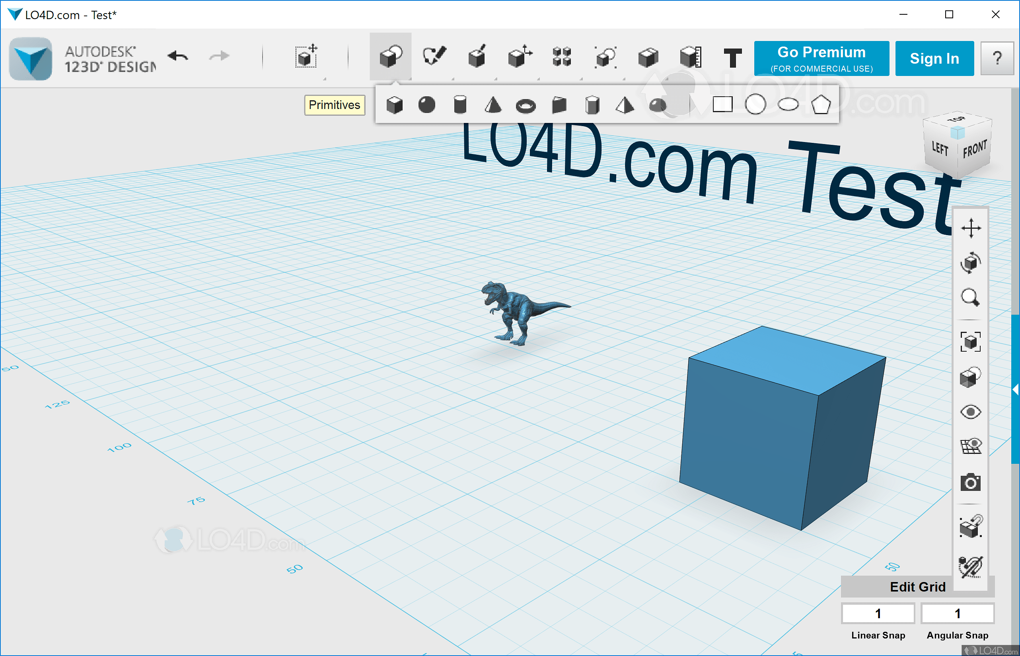Screen dimensions: 1020x656
Task: Toggle the snap magnet icon
Action: tap(971, 526)
